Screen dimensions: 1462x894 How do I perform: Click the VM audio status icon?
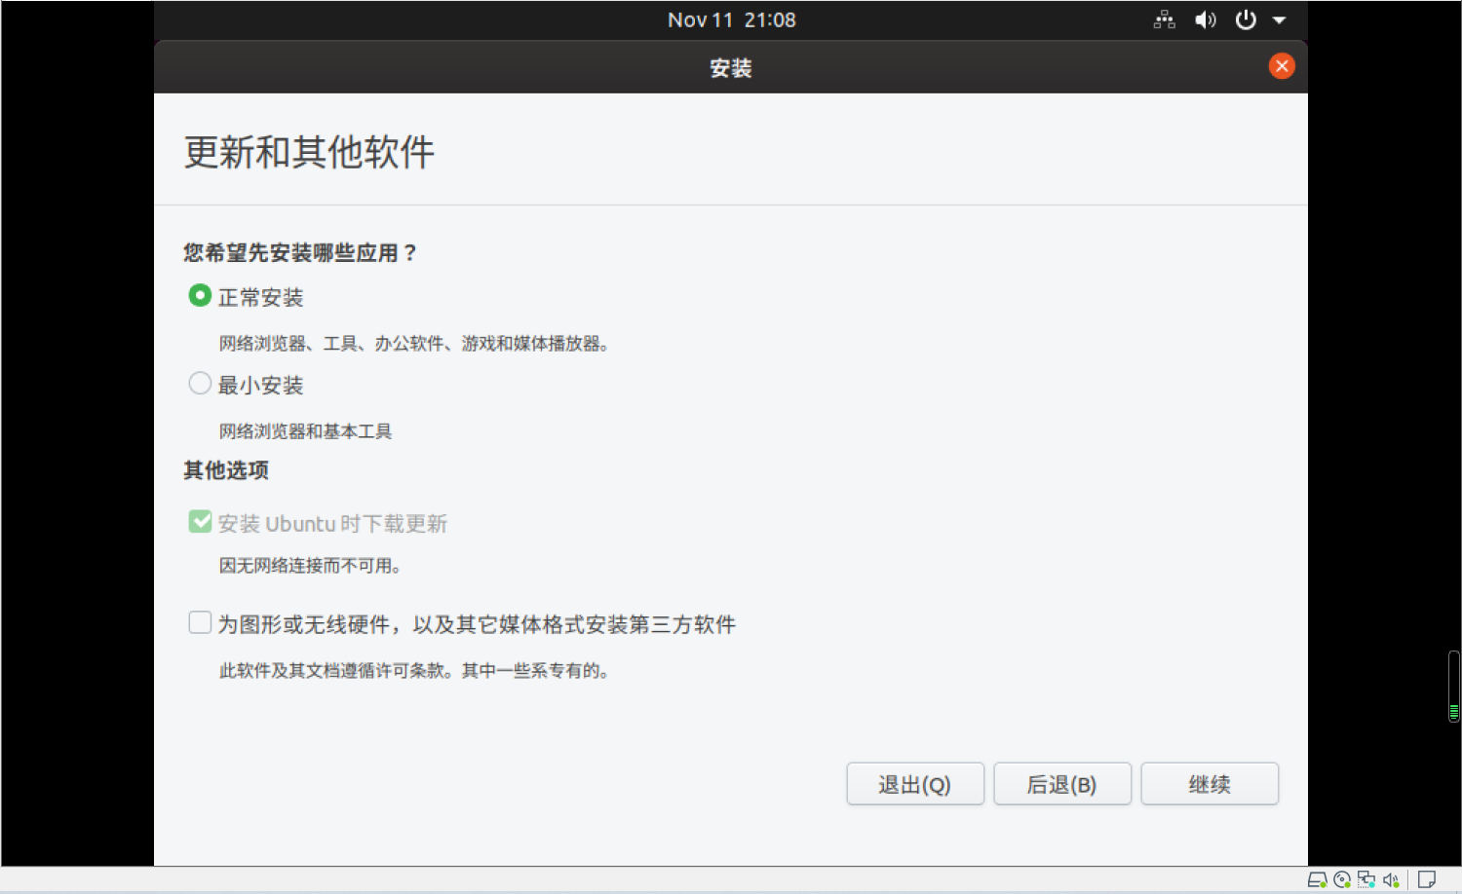tap(1389, 880)
